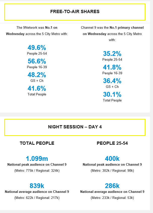Click the PEOPLE 25-54 column heading
This screenshot has width=153, height=213.
[x=112, y=143]
